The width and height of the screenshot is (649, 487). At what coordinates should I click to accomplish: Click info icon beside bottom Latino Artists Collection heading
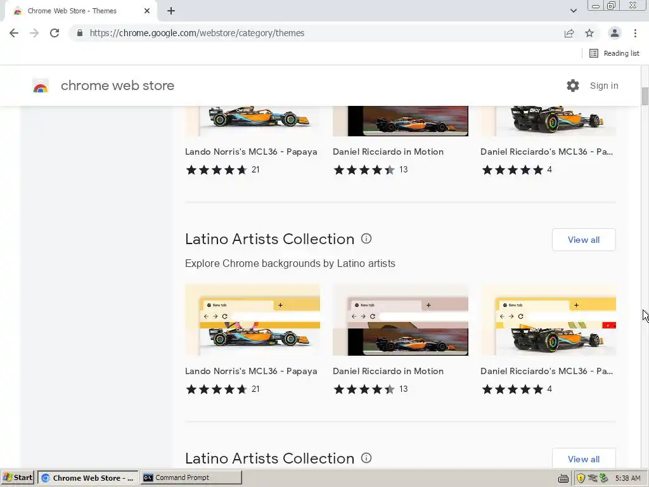pyautogui.click(x=366, y=458)
